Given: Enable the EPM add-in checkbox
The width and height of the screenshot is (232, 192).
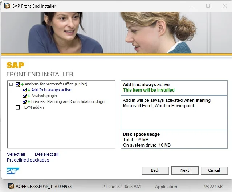Looking at the screenshot, I should point(17,108).
